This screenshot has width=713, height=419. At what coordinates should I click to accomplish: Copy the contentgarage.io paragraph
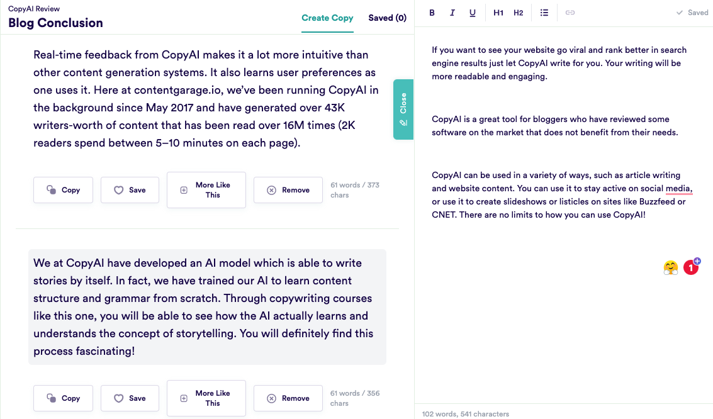tap(64, 190)
